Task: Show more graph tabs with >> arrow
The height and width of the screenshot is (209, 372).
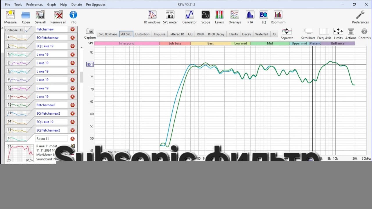Action: coord(274,34)
